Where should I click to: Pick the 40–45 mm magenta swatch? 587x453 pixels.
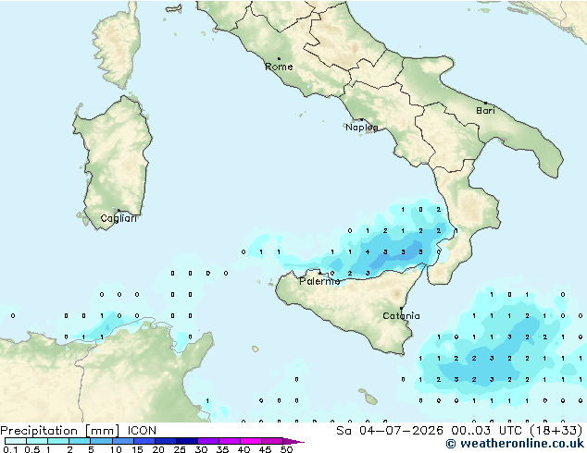click(x=251, y=441)
